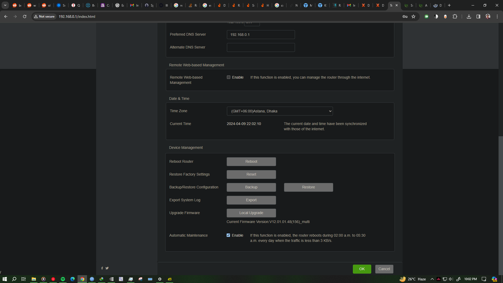Click the Cancel button
503x283 pixels.
384,269
